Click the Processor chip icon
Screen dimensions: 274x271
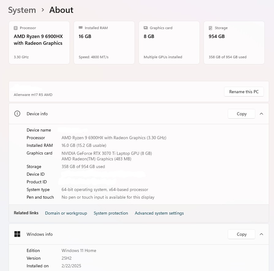(16, 28)
